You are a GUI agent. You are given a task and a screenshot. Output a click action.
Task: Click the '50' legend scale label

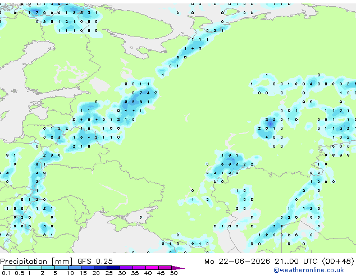point(174,273)
